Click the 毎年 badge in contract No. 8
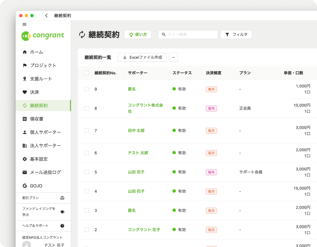This screenshot has width=317, height=247. (x=211, y=109)
